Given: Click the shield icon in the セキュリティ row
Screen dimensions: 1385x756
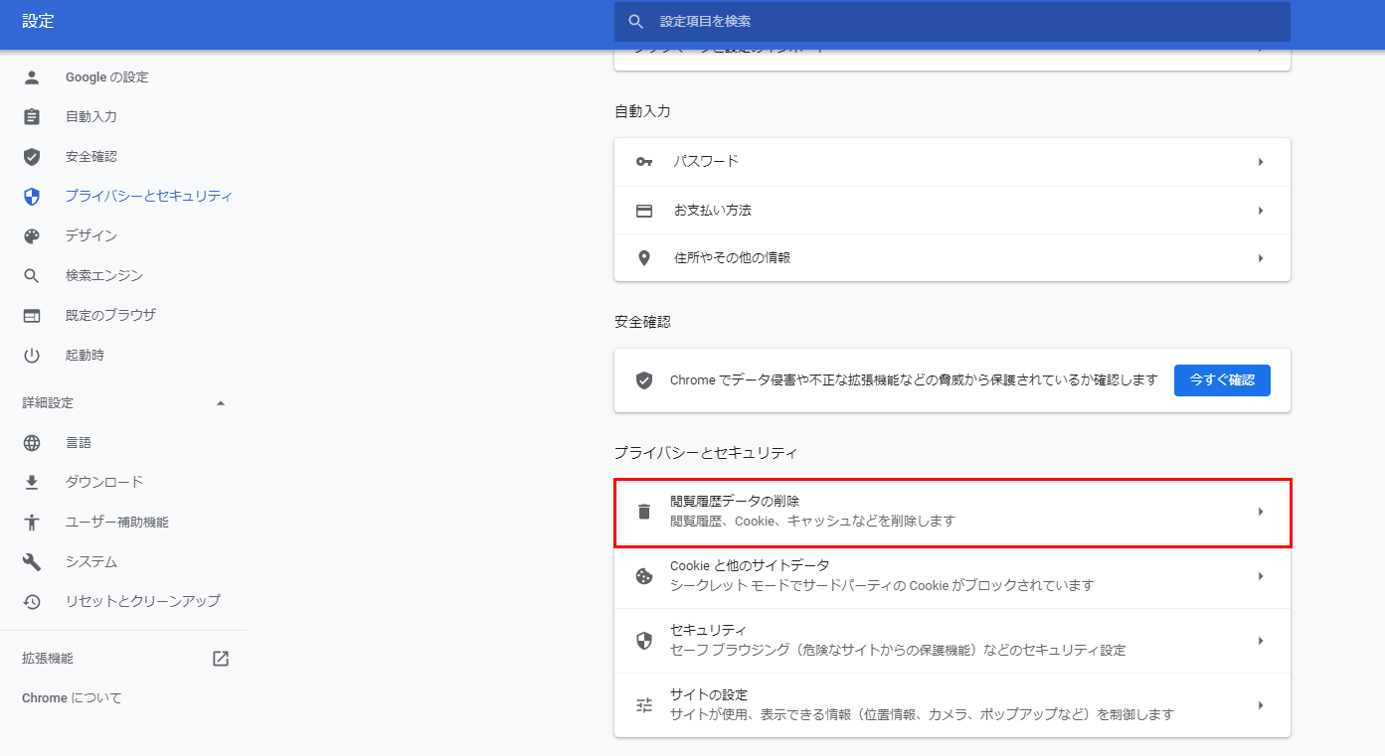Looking at the screenshot, I should pyautogui.click(x=644, y=641).
